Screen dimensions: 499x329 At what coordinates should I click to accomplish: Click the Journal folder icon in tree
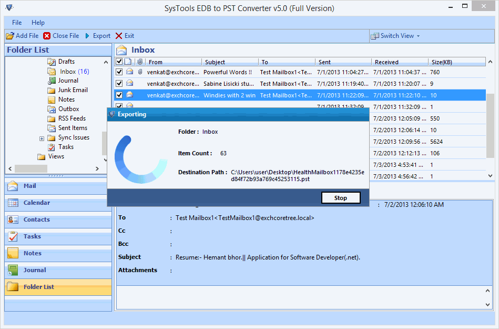52,81
